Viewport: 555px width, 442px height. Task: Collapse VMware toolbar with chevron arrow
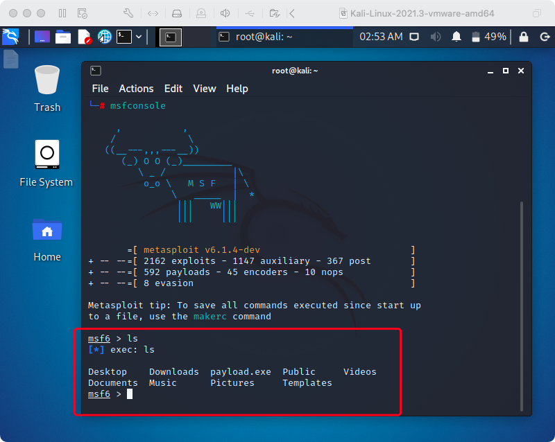click(292, 13)
